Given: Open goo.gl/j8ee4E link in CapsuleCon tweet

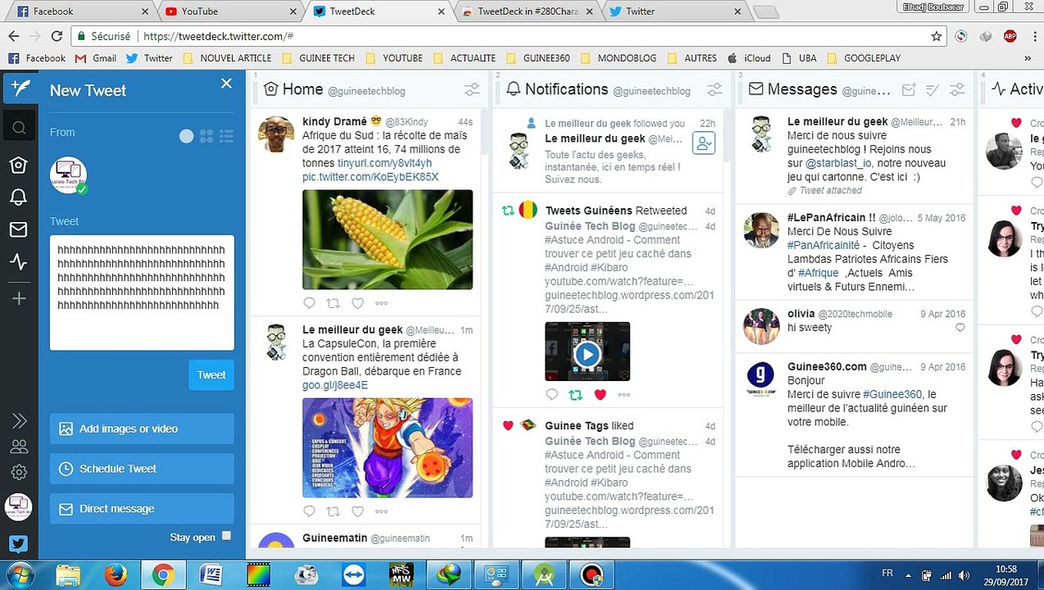Looking at the screenshot, I should tap(335, 385).
